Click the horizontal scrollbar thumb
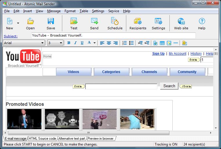Image resolution: width=221 pixels, height=149 pixels. 89,133
